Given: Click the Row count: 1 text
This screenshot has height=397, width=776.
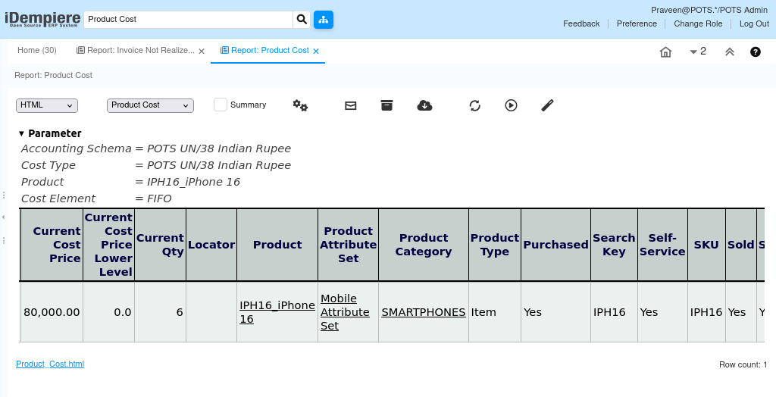Looking at the screenshot, I should [743, 365].
